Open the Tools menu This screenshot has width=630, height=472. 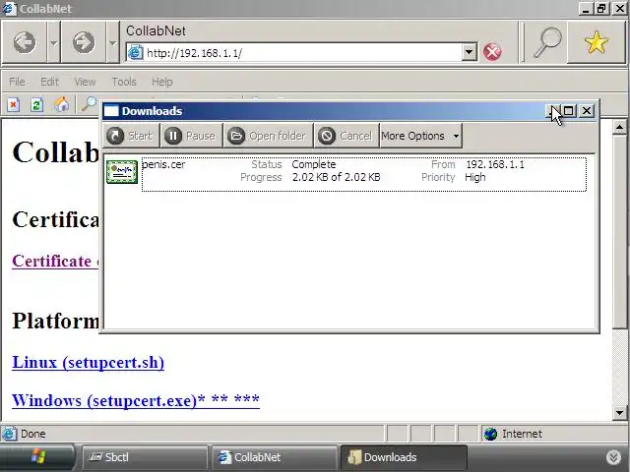click(124, 82)
